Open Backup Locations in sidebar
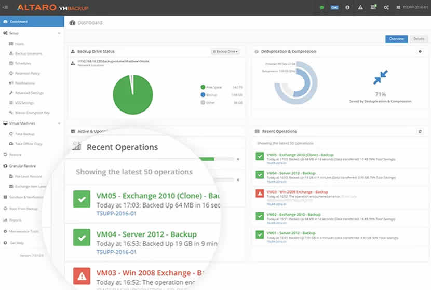This screenshot has height=290, width=431. click(x=29, y=53)
